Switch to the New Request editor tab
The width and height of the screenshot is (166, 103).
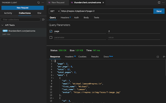coord(58,3)
